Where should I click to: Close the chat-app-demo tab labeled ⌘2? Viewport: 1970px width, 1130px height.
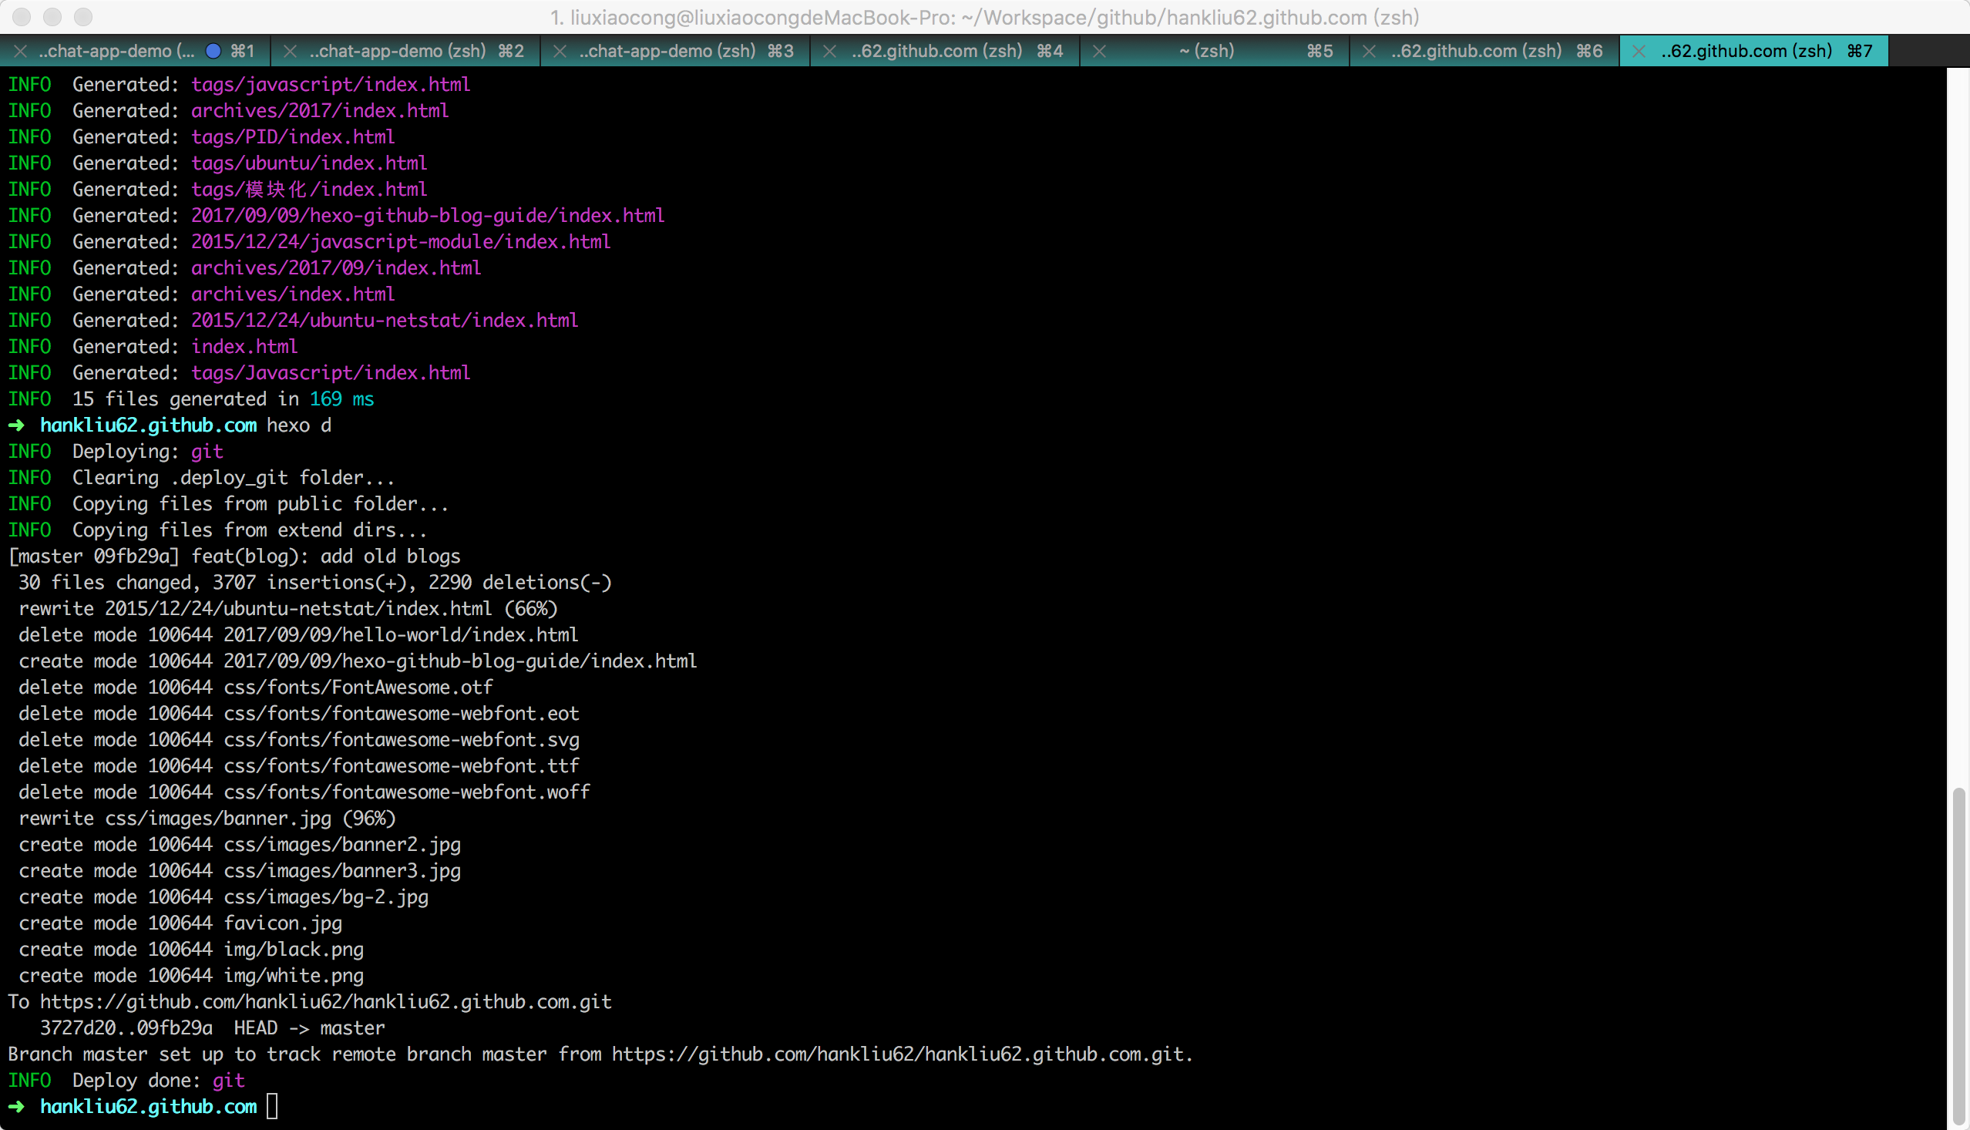click(291, 51)
